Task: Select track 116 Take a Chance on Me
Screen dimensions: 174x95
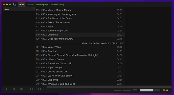Action: pos(80,22)
